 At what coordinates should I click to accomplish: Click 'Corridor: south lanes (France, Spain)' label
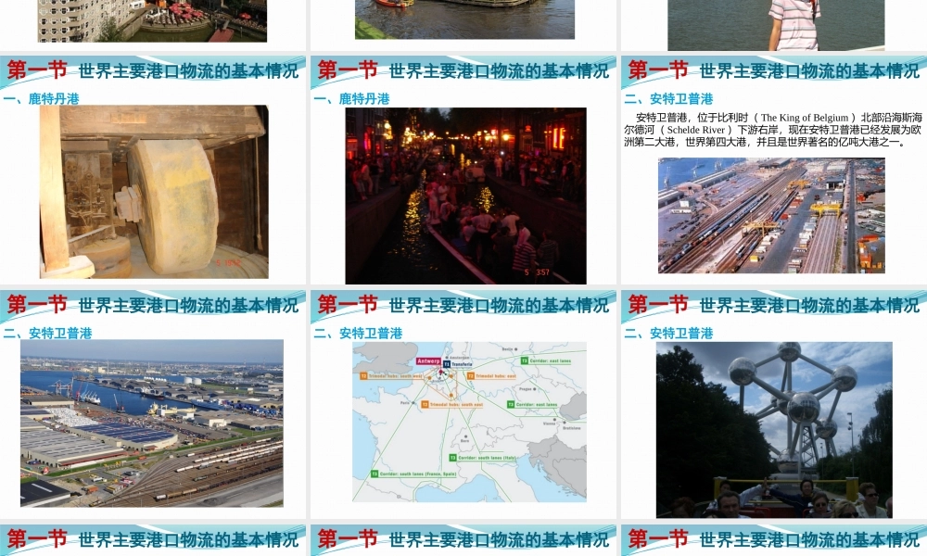(x=413, y=474)
